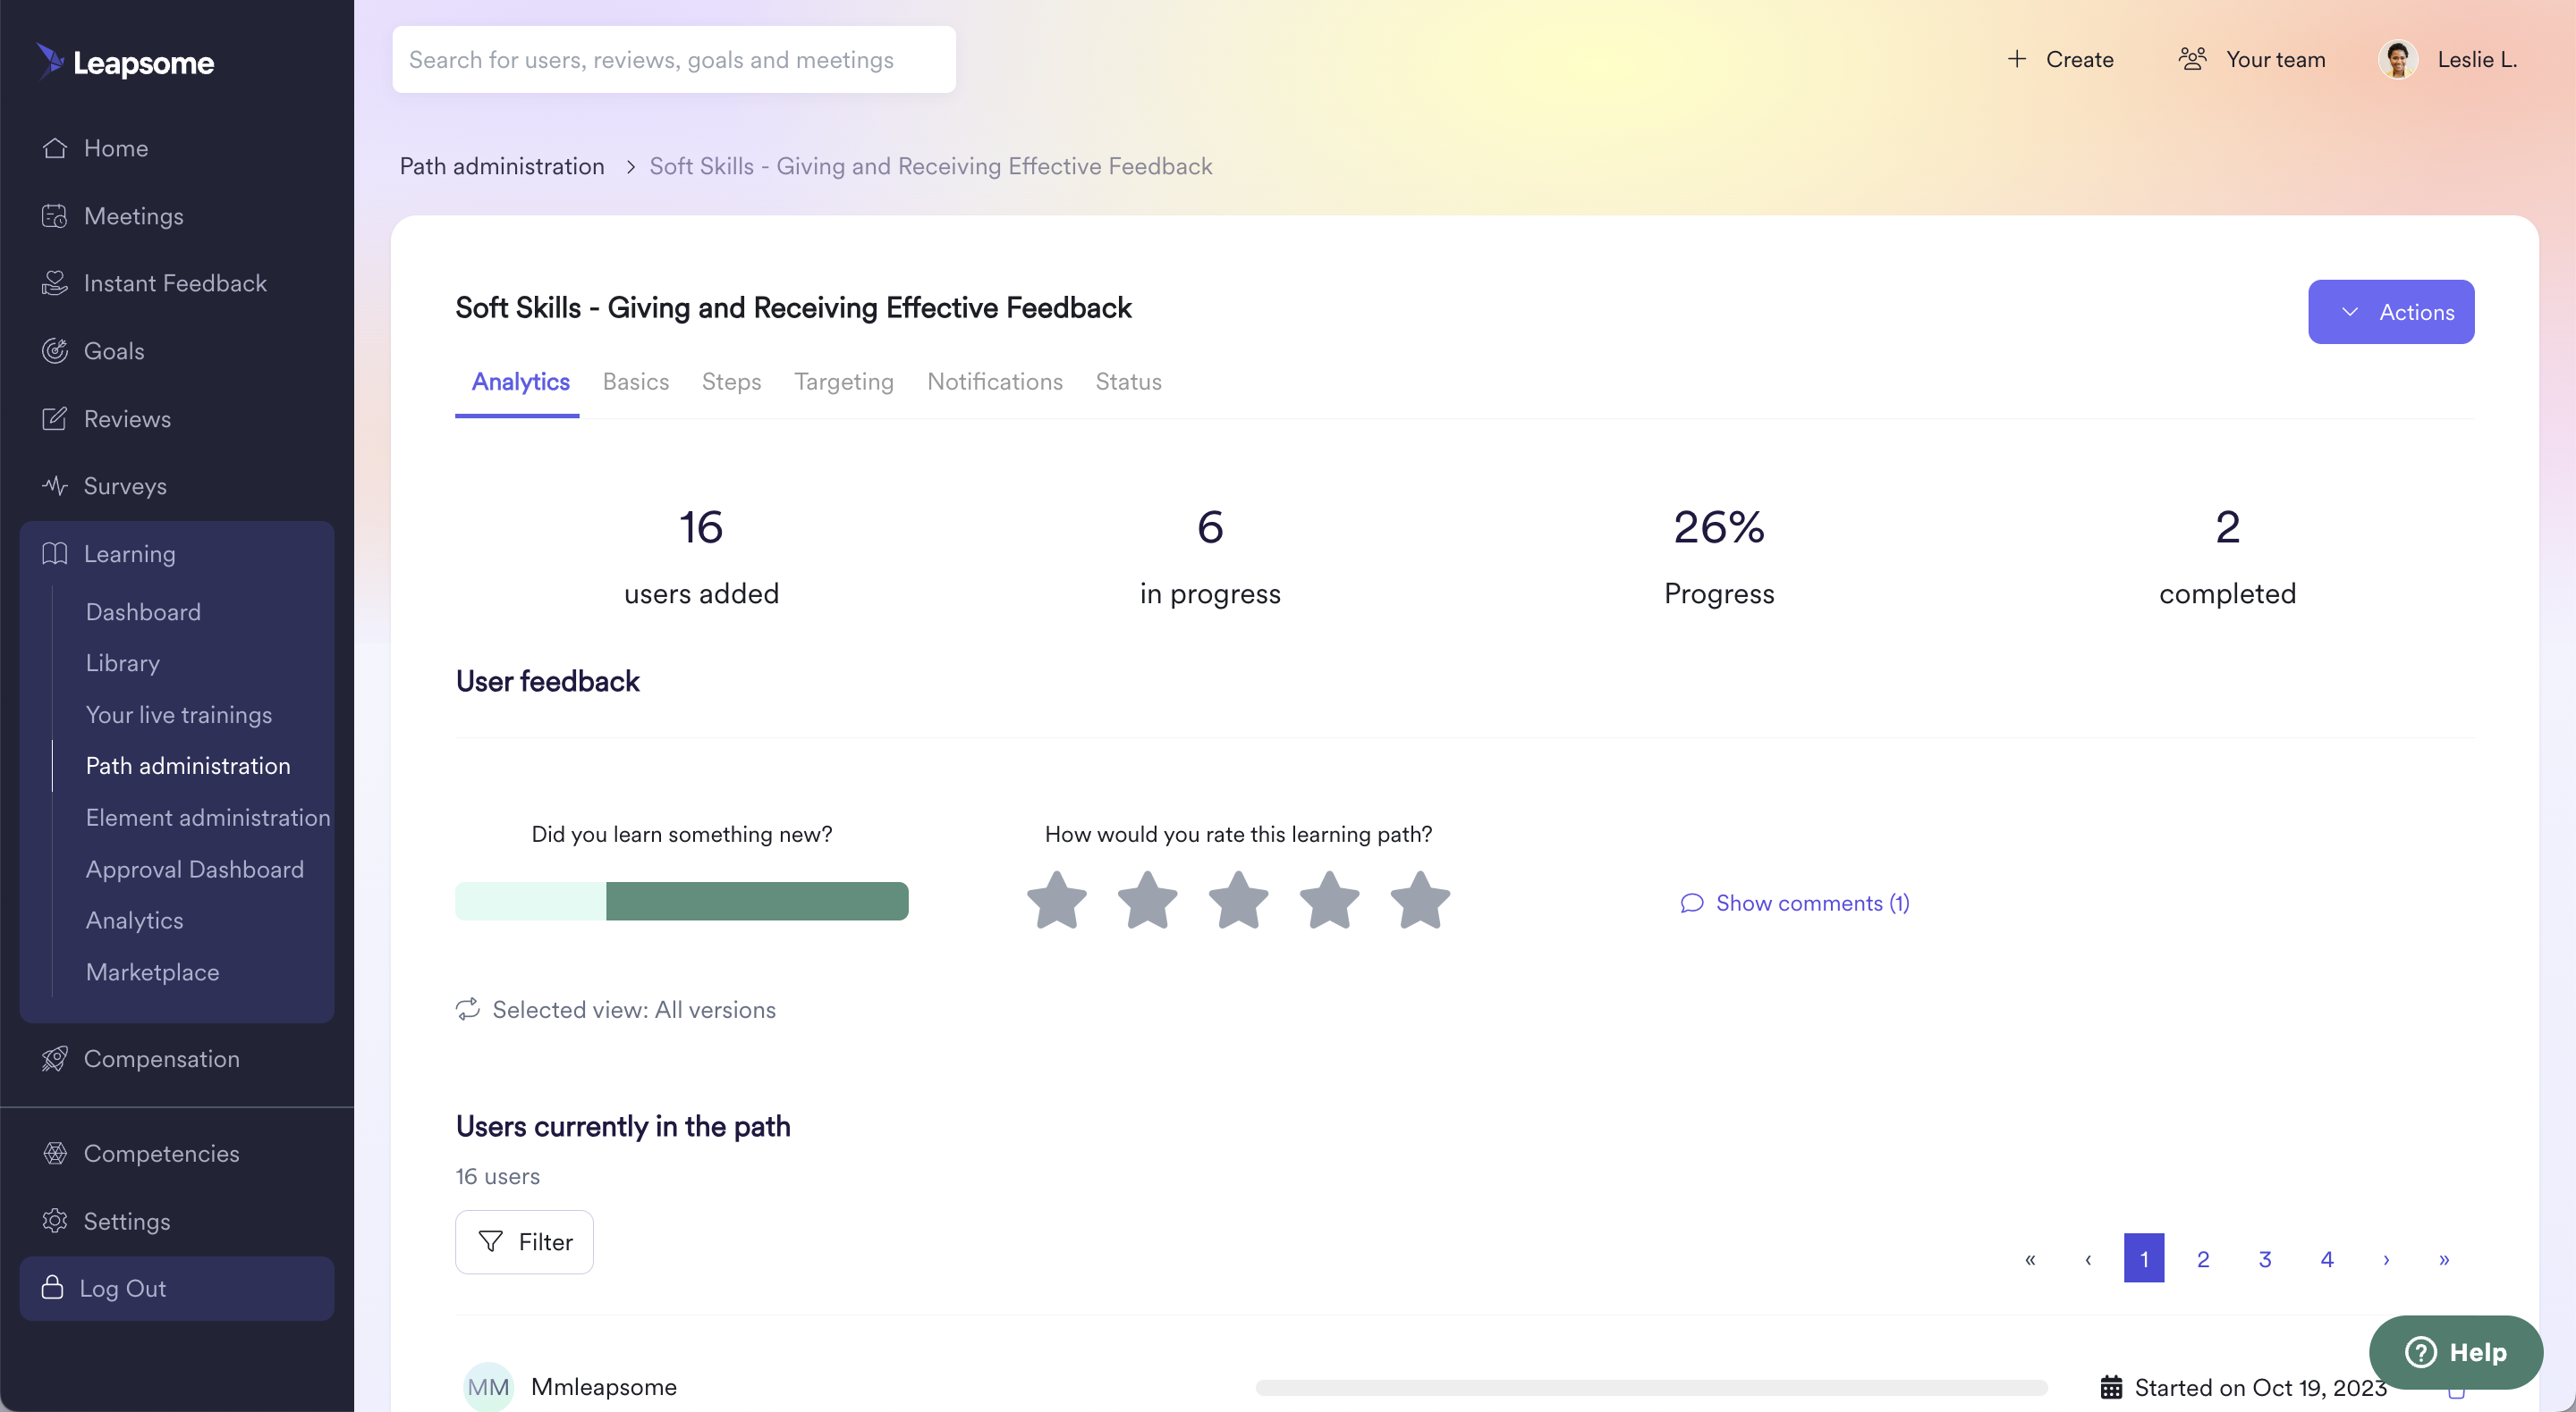The height and width of the screenshot is (1412, 2576).
Task: Click Show comments (1) link
Action: pos(1795,904)
